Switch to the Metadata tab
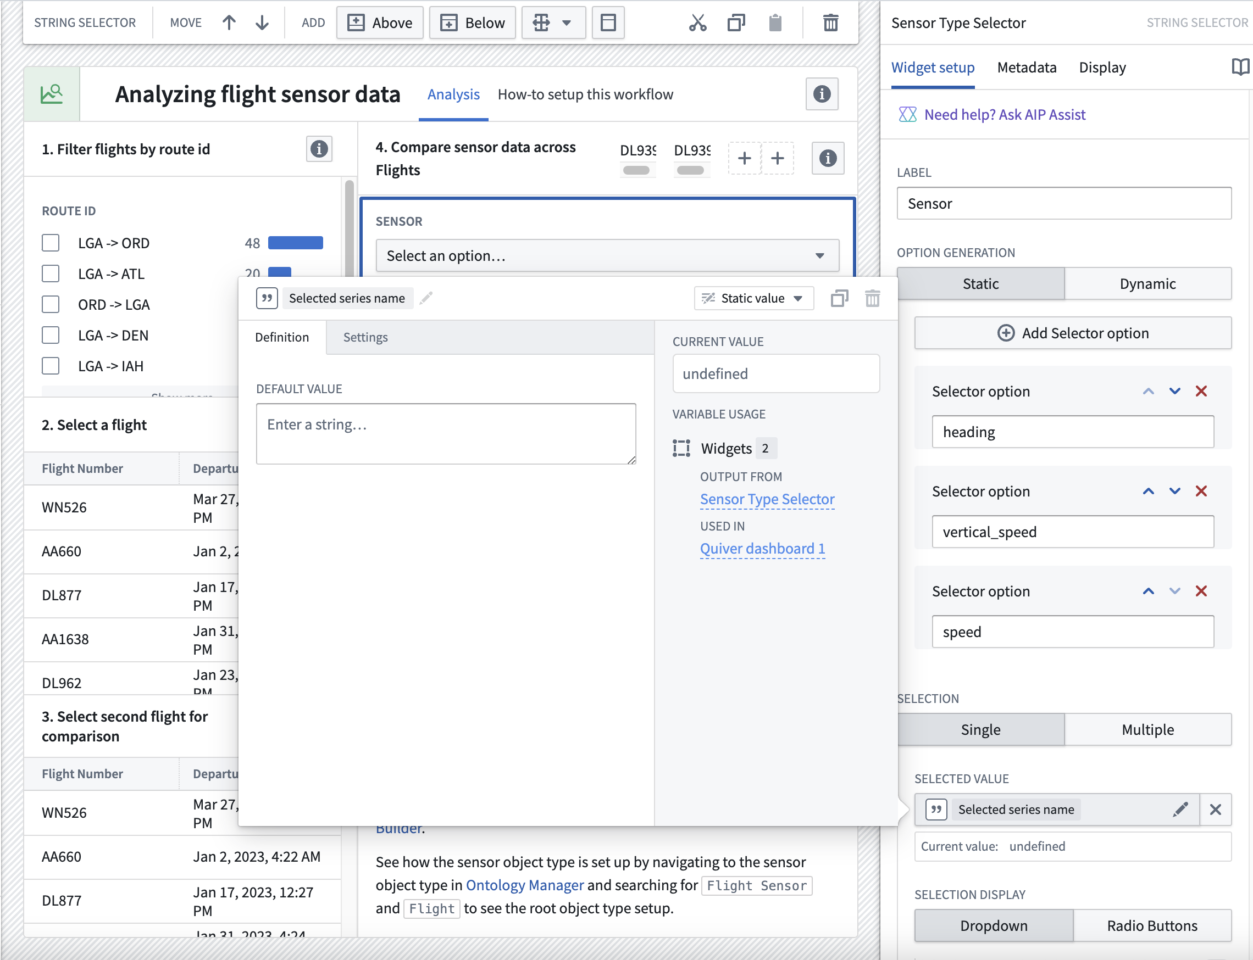The width and height of the screenshot is (1253, 960). pos(1027,68)
